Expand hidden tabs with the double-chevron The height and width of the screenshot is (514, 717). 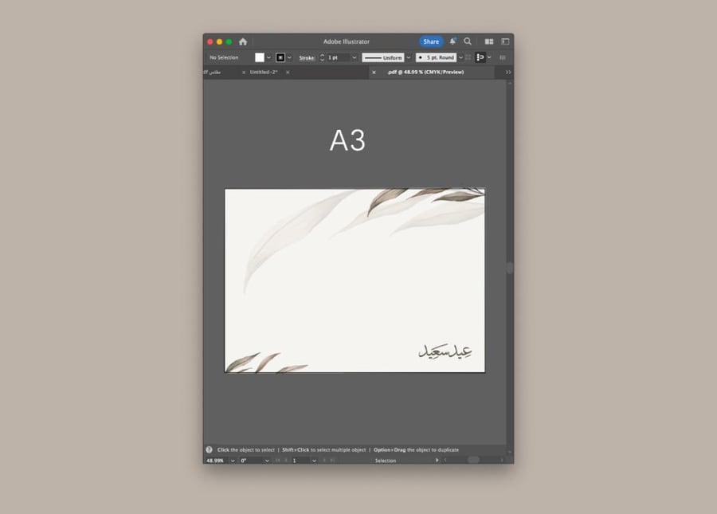508,73
